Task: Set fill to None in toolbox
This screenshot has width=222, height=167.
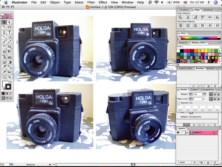Action: pyautogui.click(x=10, y=94)
